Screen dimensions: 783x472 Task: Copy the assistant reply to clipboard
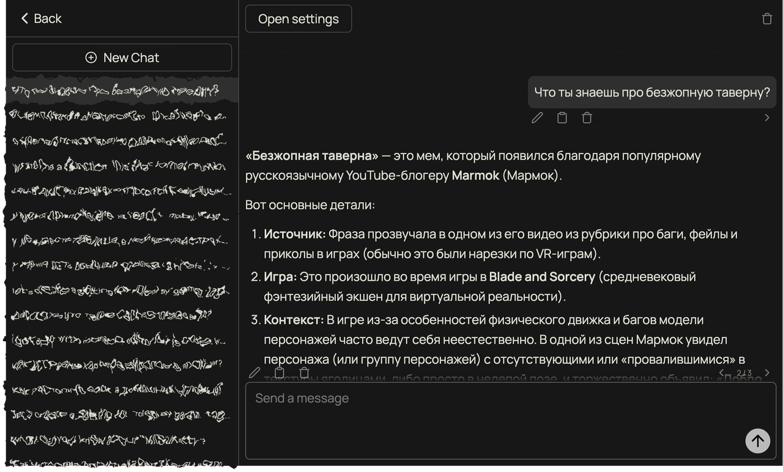coord(280,372)
